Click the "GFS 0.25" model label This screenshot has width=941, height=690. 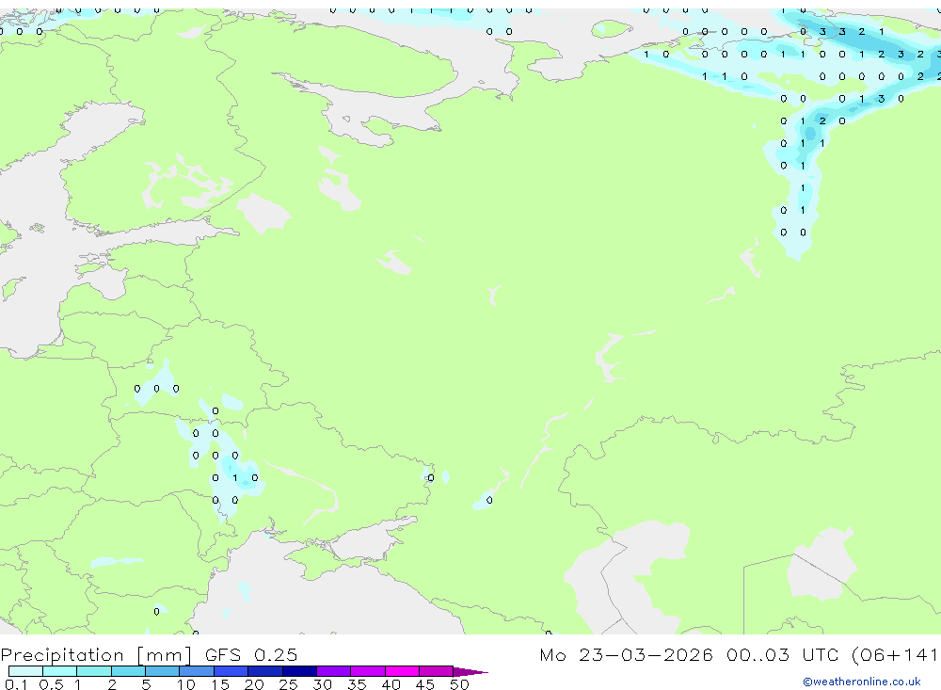(251, 654)
